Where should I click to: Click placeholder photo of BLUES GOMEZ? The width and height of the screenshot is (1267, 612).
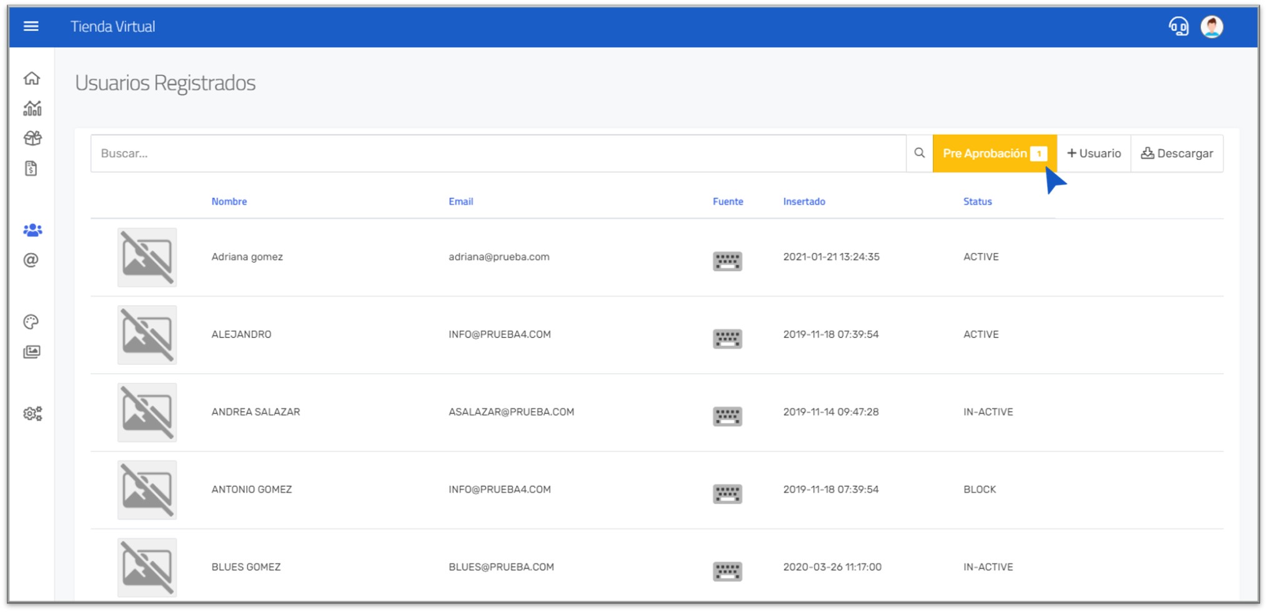pyautogui.click(x=147, y=568)
